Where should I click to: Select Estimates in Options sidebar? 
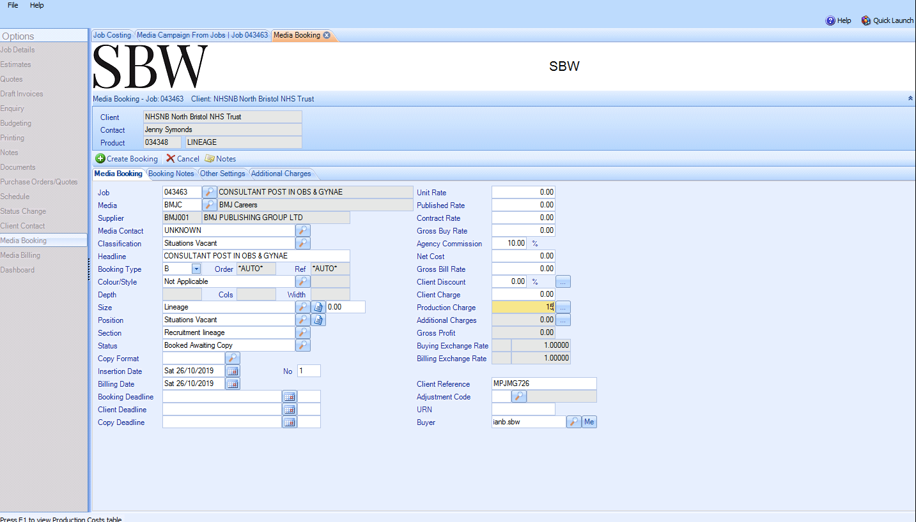pos(15,64)
